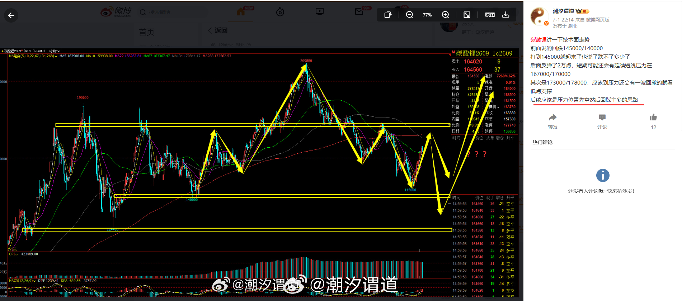Zoom in using the magnifier plus icon
Screen dimensions: 682x301
[x=445, y=15]
